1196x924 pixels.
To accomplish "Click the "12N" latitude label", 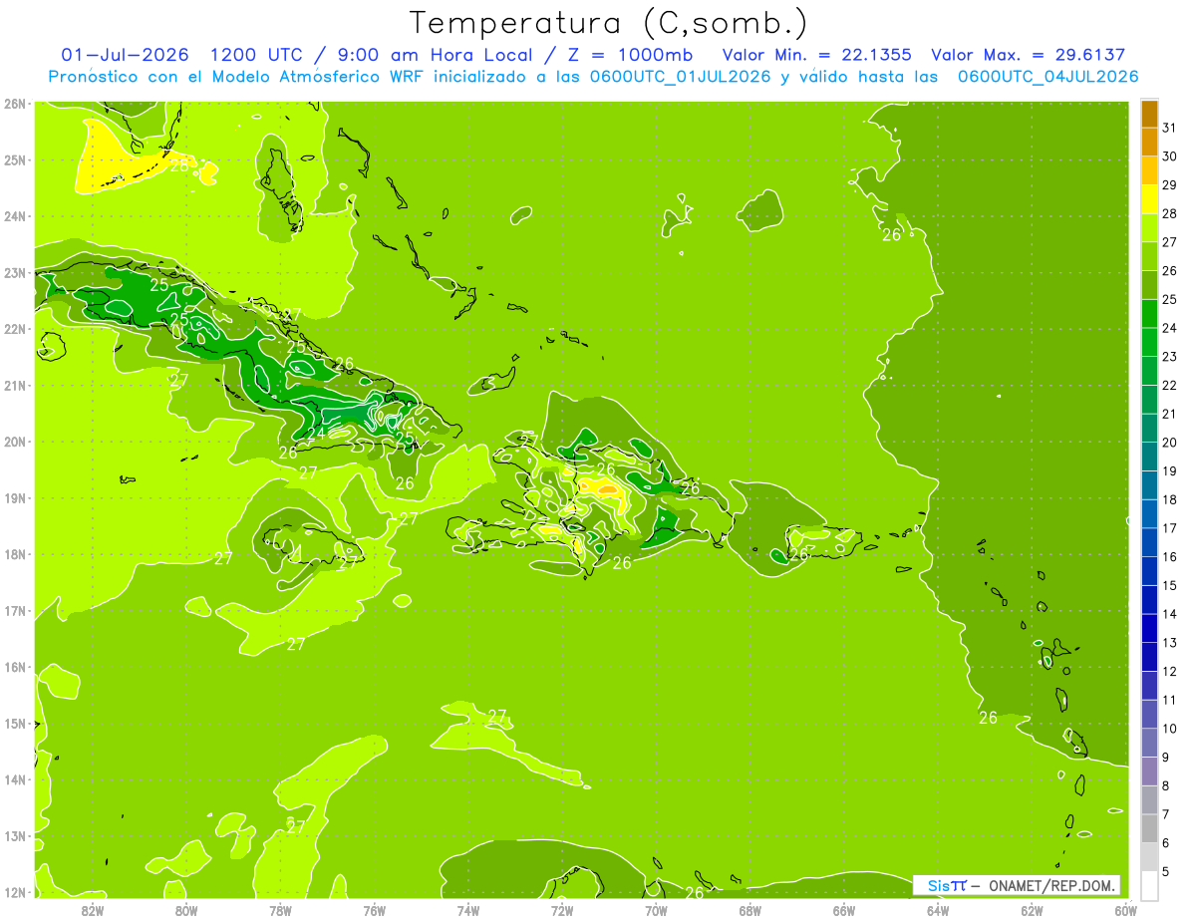I will (x=14, y=892).
